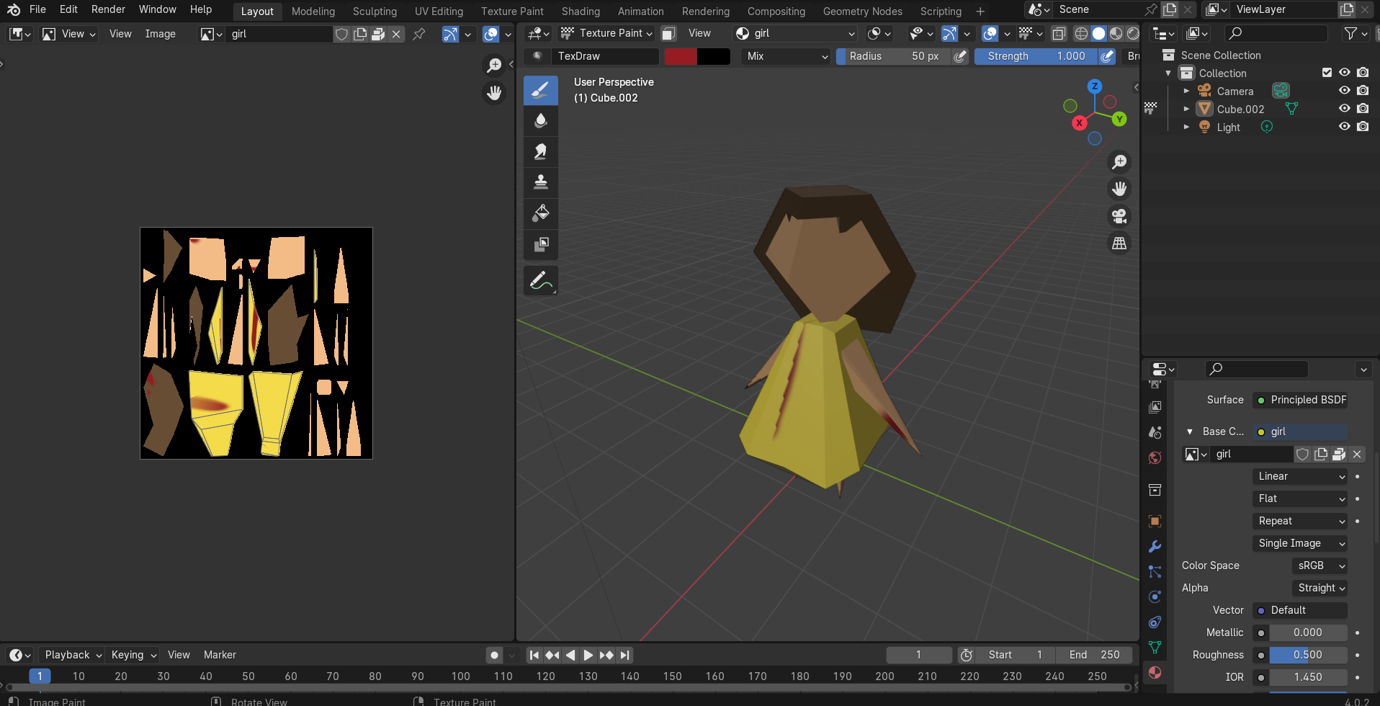
Task: Play the animation in the timeline
Action: click(588, 655)
